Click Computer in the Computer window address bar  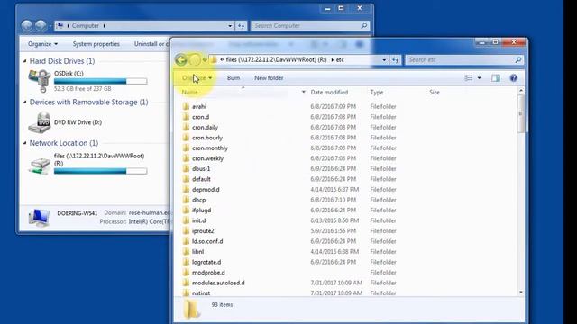[86, 26]
